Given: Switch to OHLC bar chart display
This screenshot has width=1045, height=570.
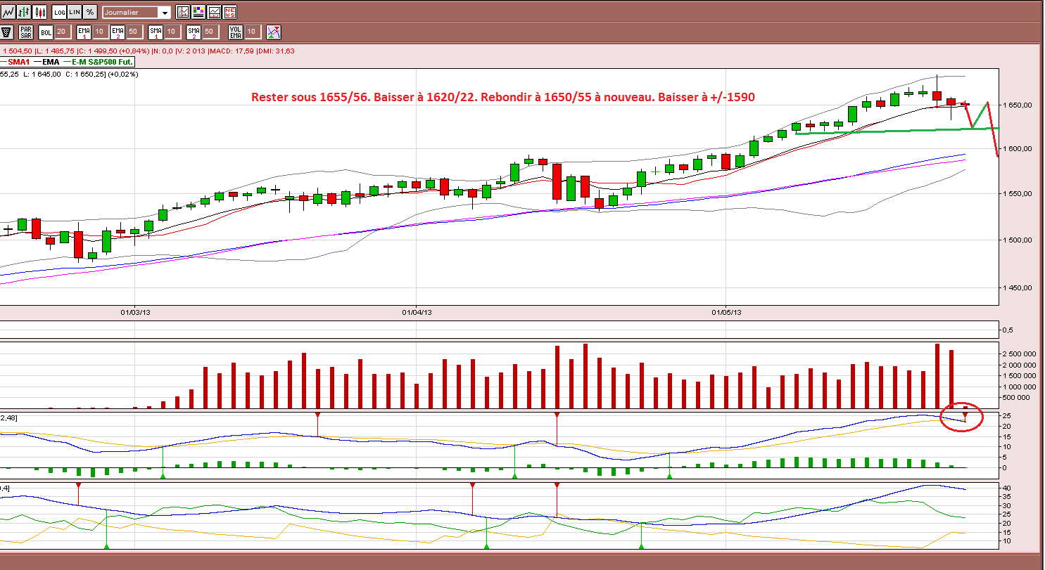Looking at the screenshot, I should [x=24, y=12].
